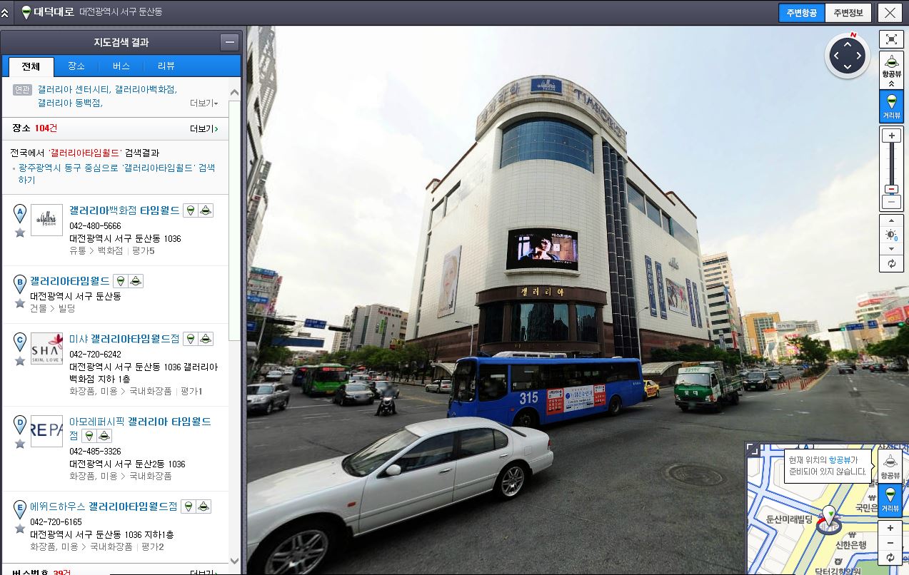909x575 pixels.
Task: Open aerial view for 미샤 갤러리아타임월드점
Action: point(206,339)
